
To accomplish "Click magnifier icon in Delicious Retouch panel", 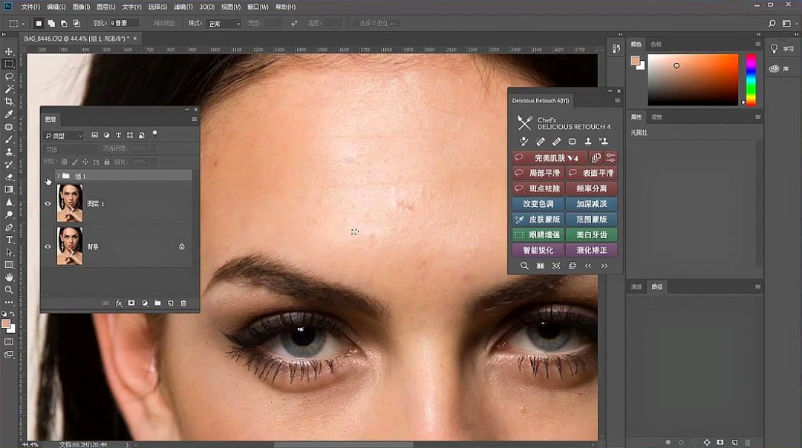I will 524,266.
